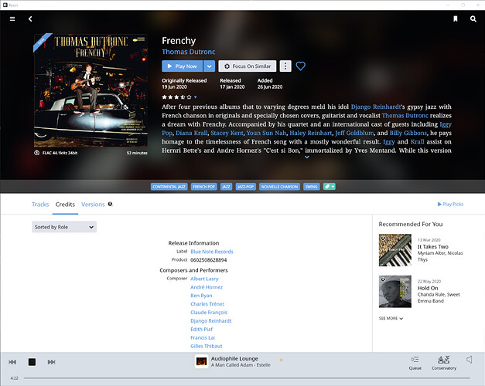This screenshot has height=386, width=485.
Task: Expand See More recommendations
Action: (x=391, y=318)
